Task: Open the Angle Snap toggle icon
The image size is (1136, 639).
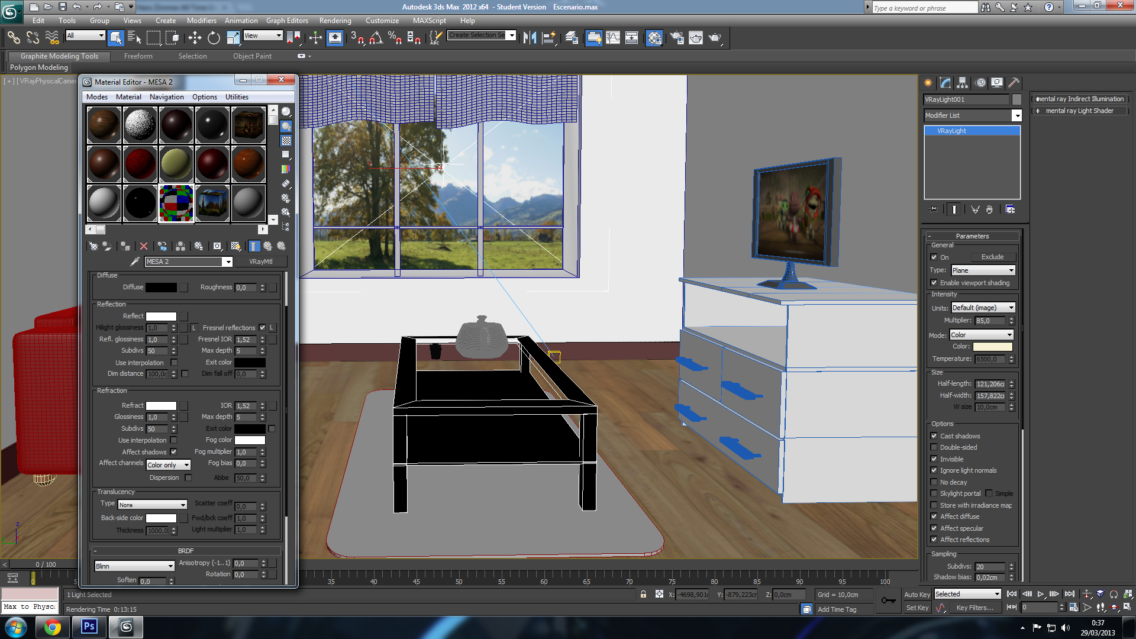Action: [x=376, y=38]
